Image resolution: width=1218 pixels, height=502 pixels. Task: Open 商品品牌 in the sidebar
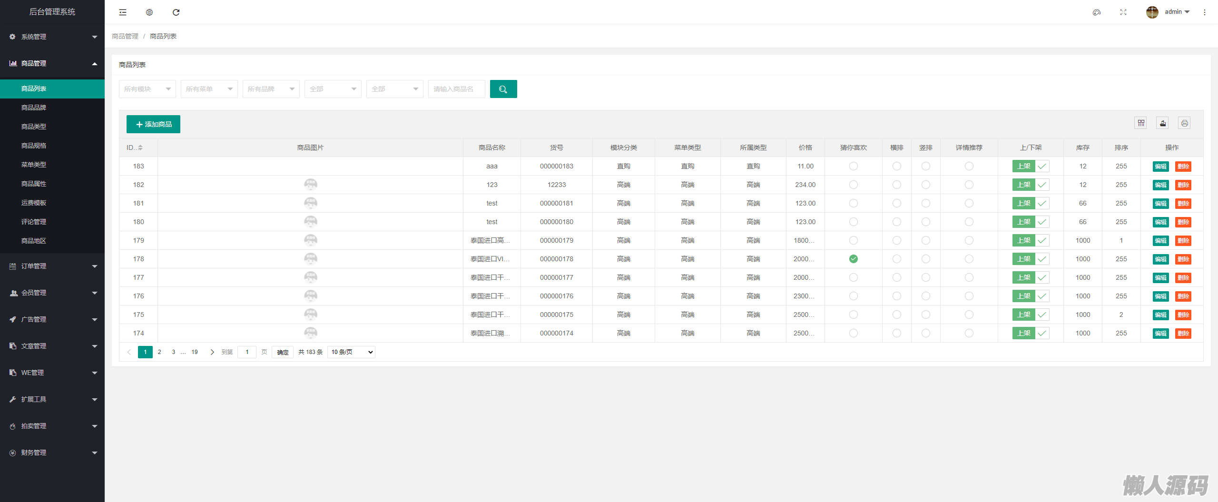click(34, 108)
